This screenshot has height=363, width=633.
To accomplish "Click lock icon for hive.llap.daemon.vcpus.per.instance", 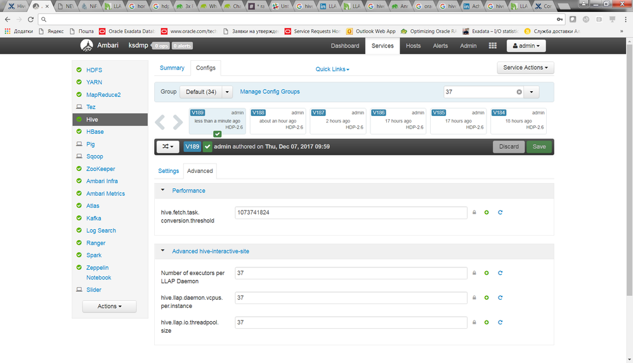I will (474, 298).
